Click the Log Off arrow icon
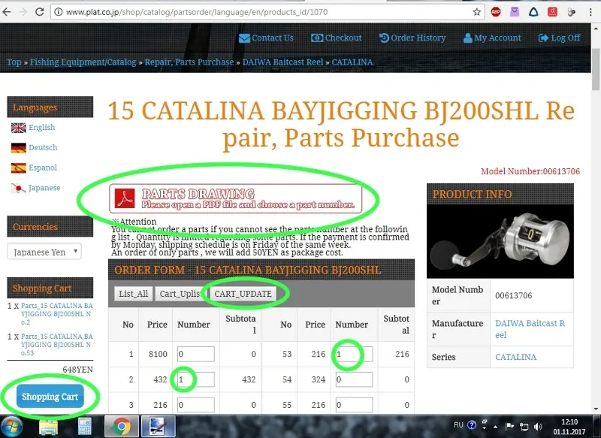 [x=543, y=38]
